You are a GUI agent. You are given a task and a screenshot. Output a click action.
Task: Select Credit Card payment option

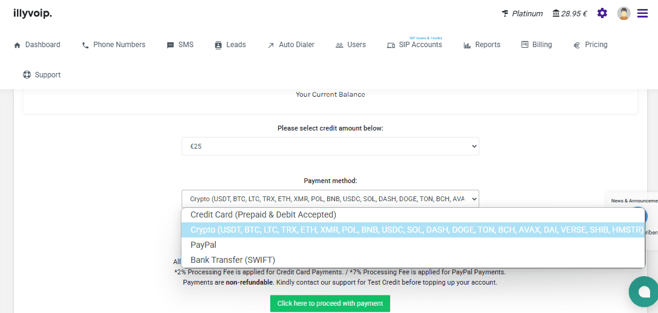pyautogui.click(x=263, y=215)
